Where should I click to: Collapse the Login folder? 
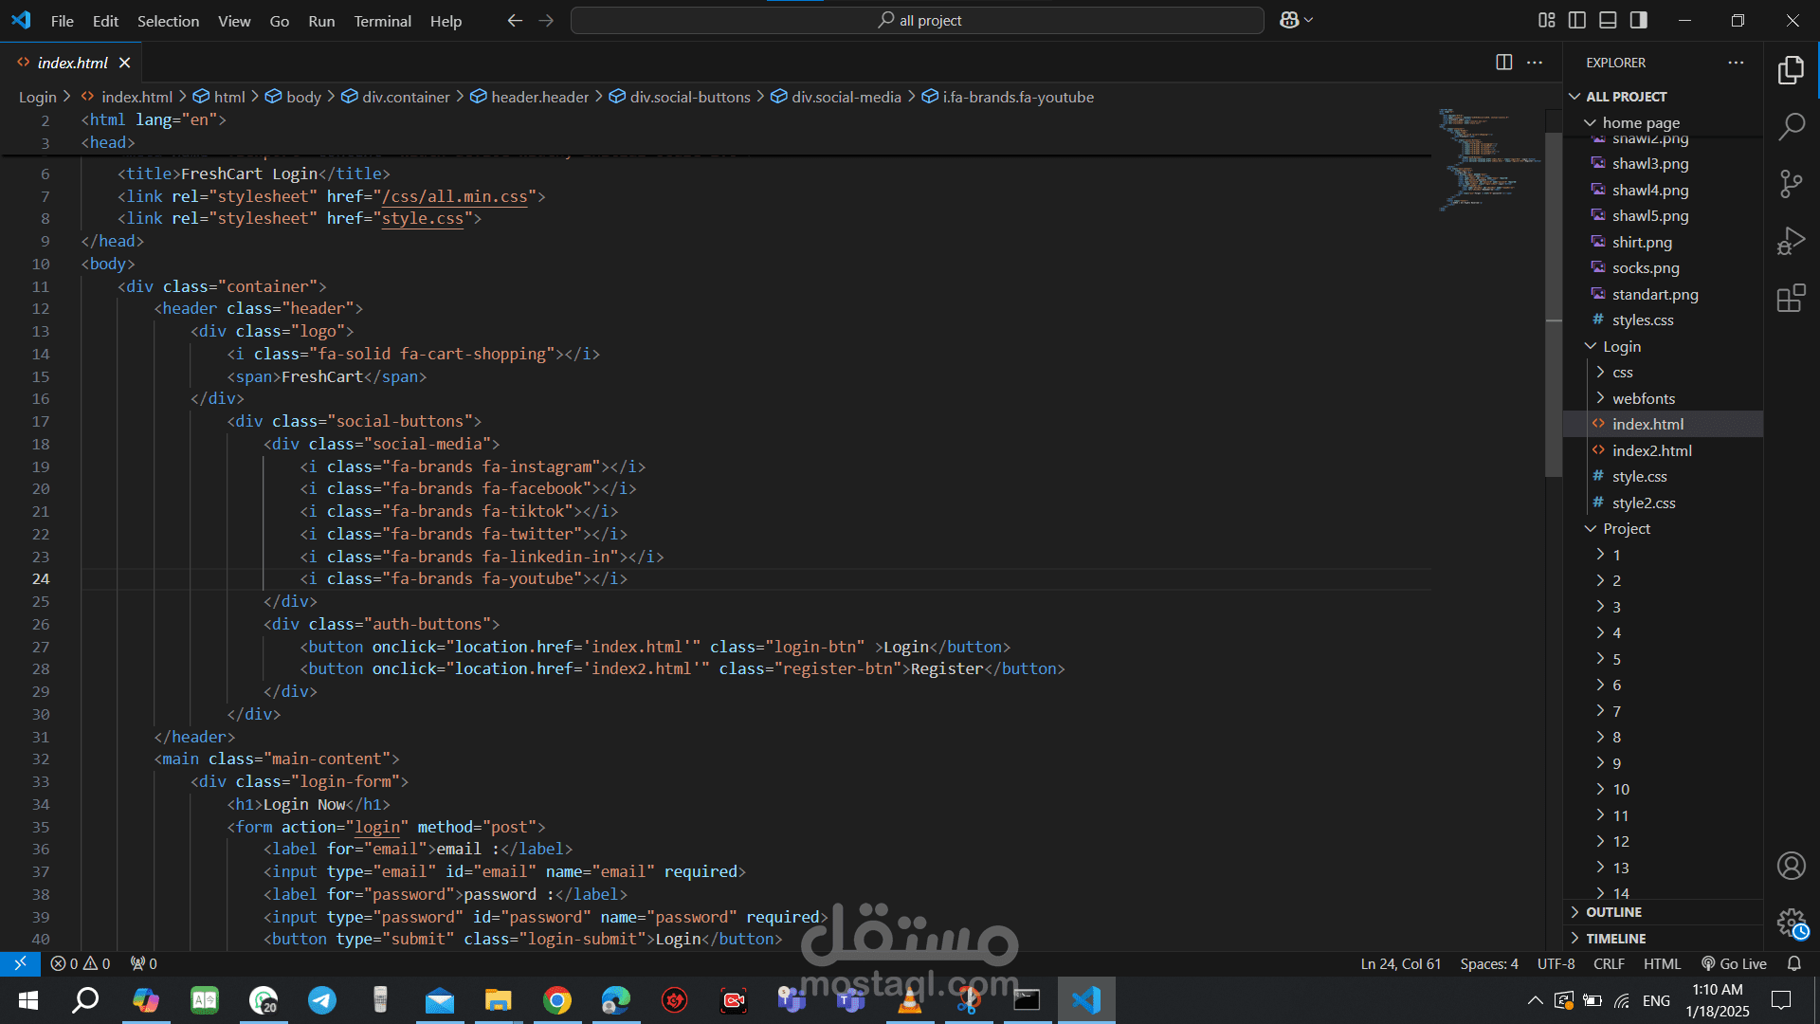1621,347
